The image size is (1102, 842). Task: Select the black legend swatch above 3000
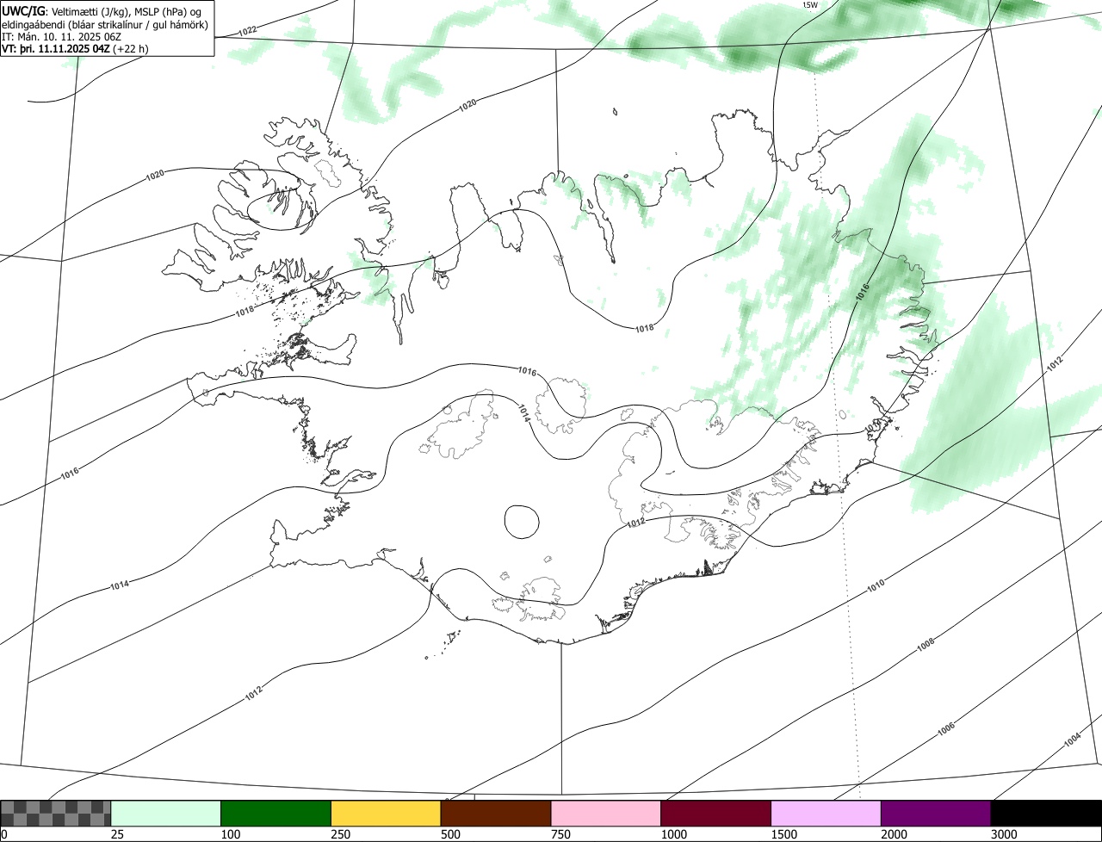[x=1046, y=813]
